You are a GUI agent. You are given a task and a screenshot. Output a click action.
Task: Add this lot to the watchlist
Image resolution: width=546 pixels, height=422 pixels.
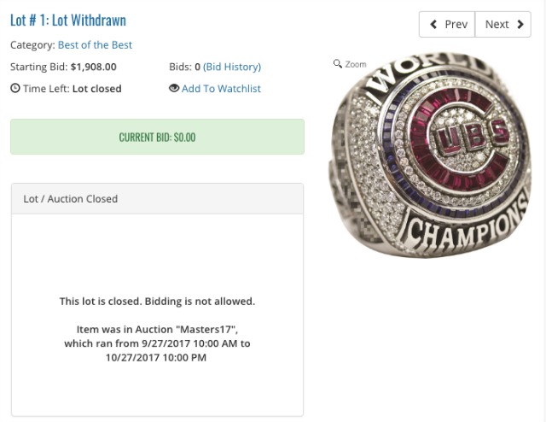pos(221,88)
